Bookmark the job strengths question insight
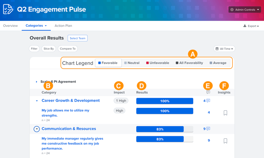The image size is (264, 158). pos(225,113)
